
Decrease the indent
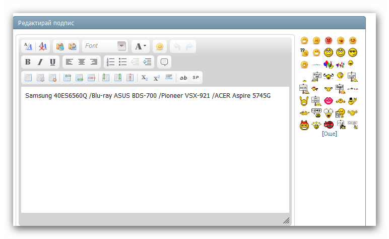pos(135,62)
